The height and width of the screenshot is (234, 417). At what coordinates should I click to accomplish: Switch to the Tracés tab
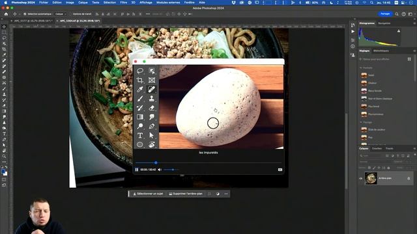pyautogui.click(x=390, y=149)
